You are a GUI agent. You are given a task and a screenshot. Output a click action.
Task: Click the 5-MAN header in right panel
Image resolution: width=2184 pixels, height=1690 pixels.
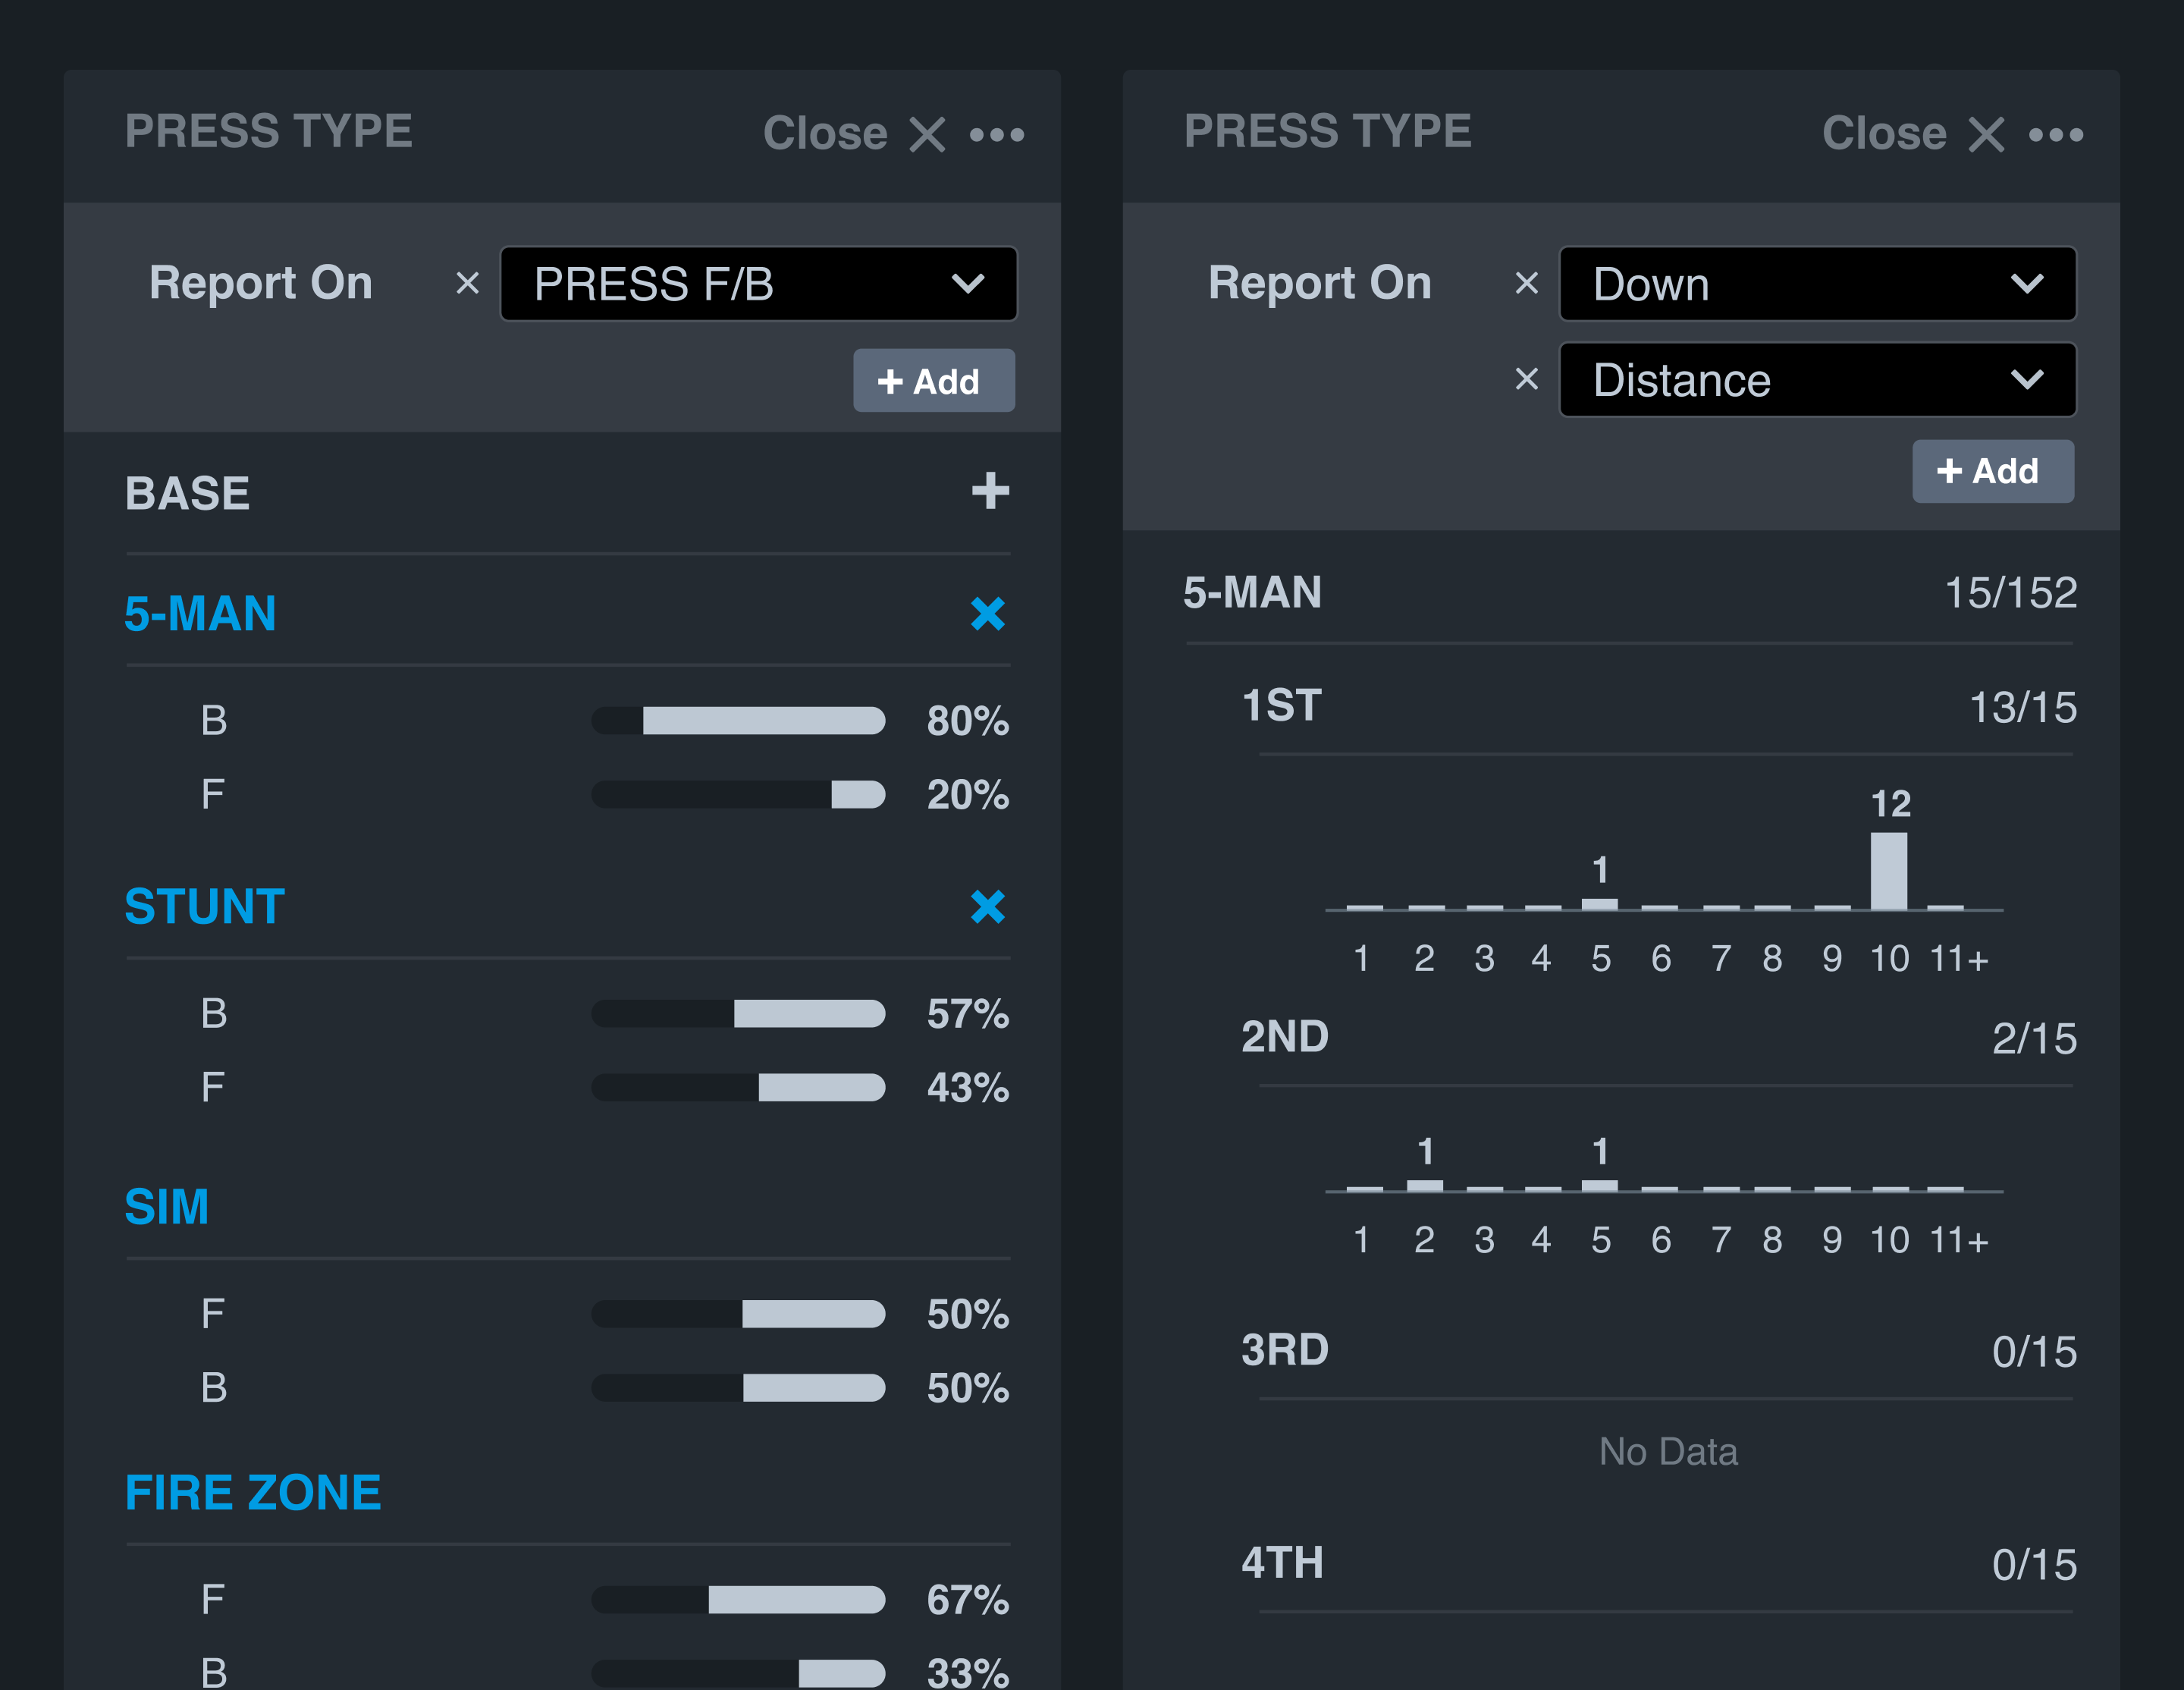tap(1252, 593)
